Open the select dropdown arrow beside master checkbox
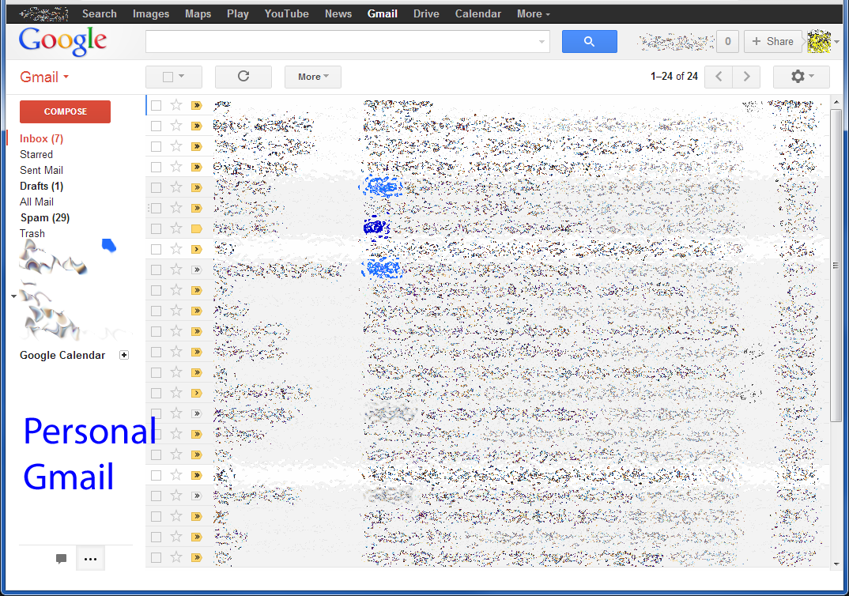Viewport: 849px width, 596px height. [x=181, y=77]
